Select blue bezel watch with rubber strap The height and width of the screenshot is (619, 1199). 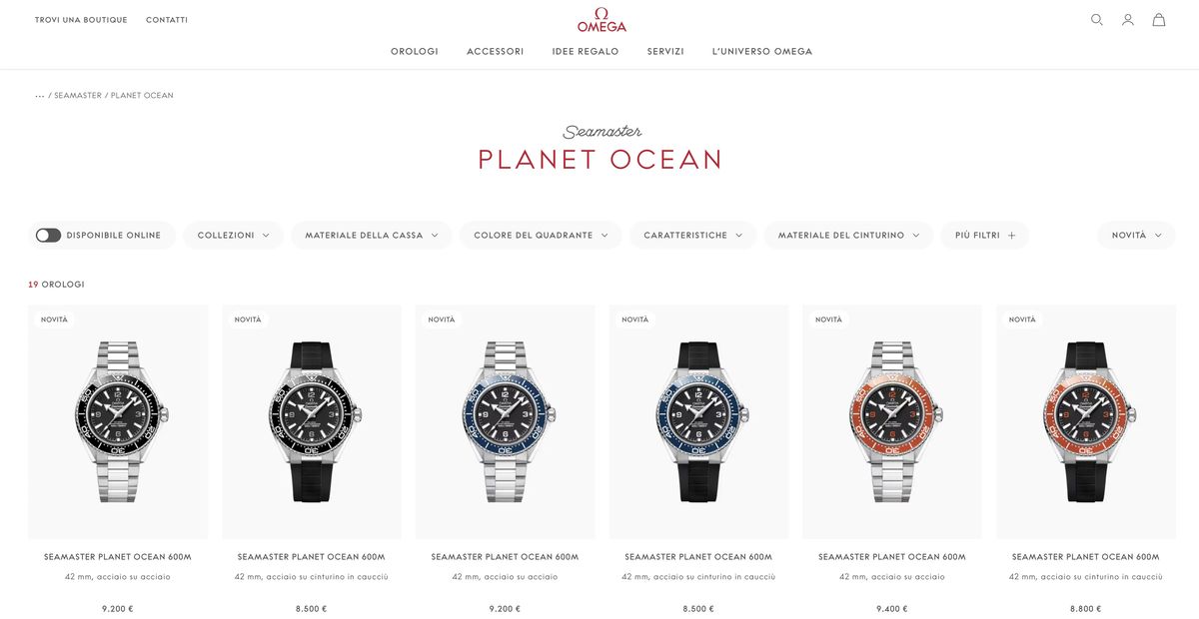(698, 421)
